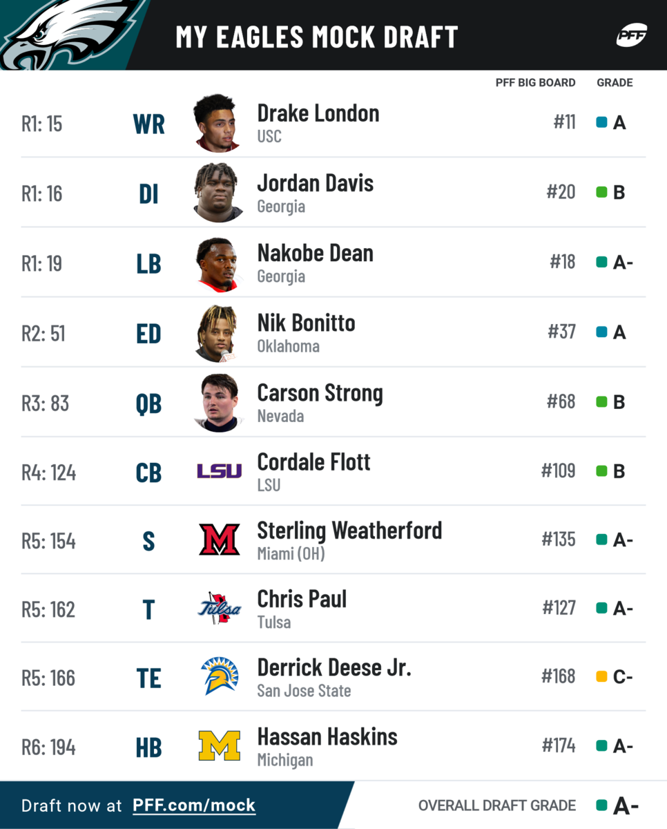Image resolution: width=667 pixels, height=829 pixels.
Task: Click the Michigan M logo
Action: click(x=219, y=746)
